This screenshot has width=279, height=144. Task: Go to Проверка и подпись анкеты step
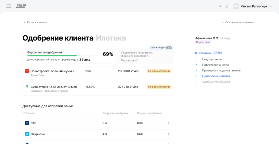(222, 70)
